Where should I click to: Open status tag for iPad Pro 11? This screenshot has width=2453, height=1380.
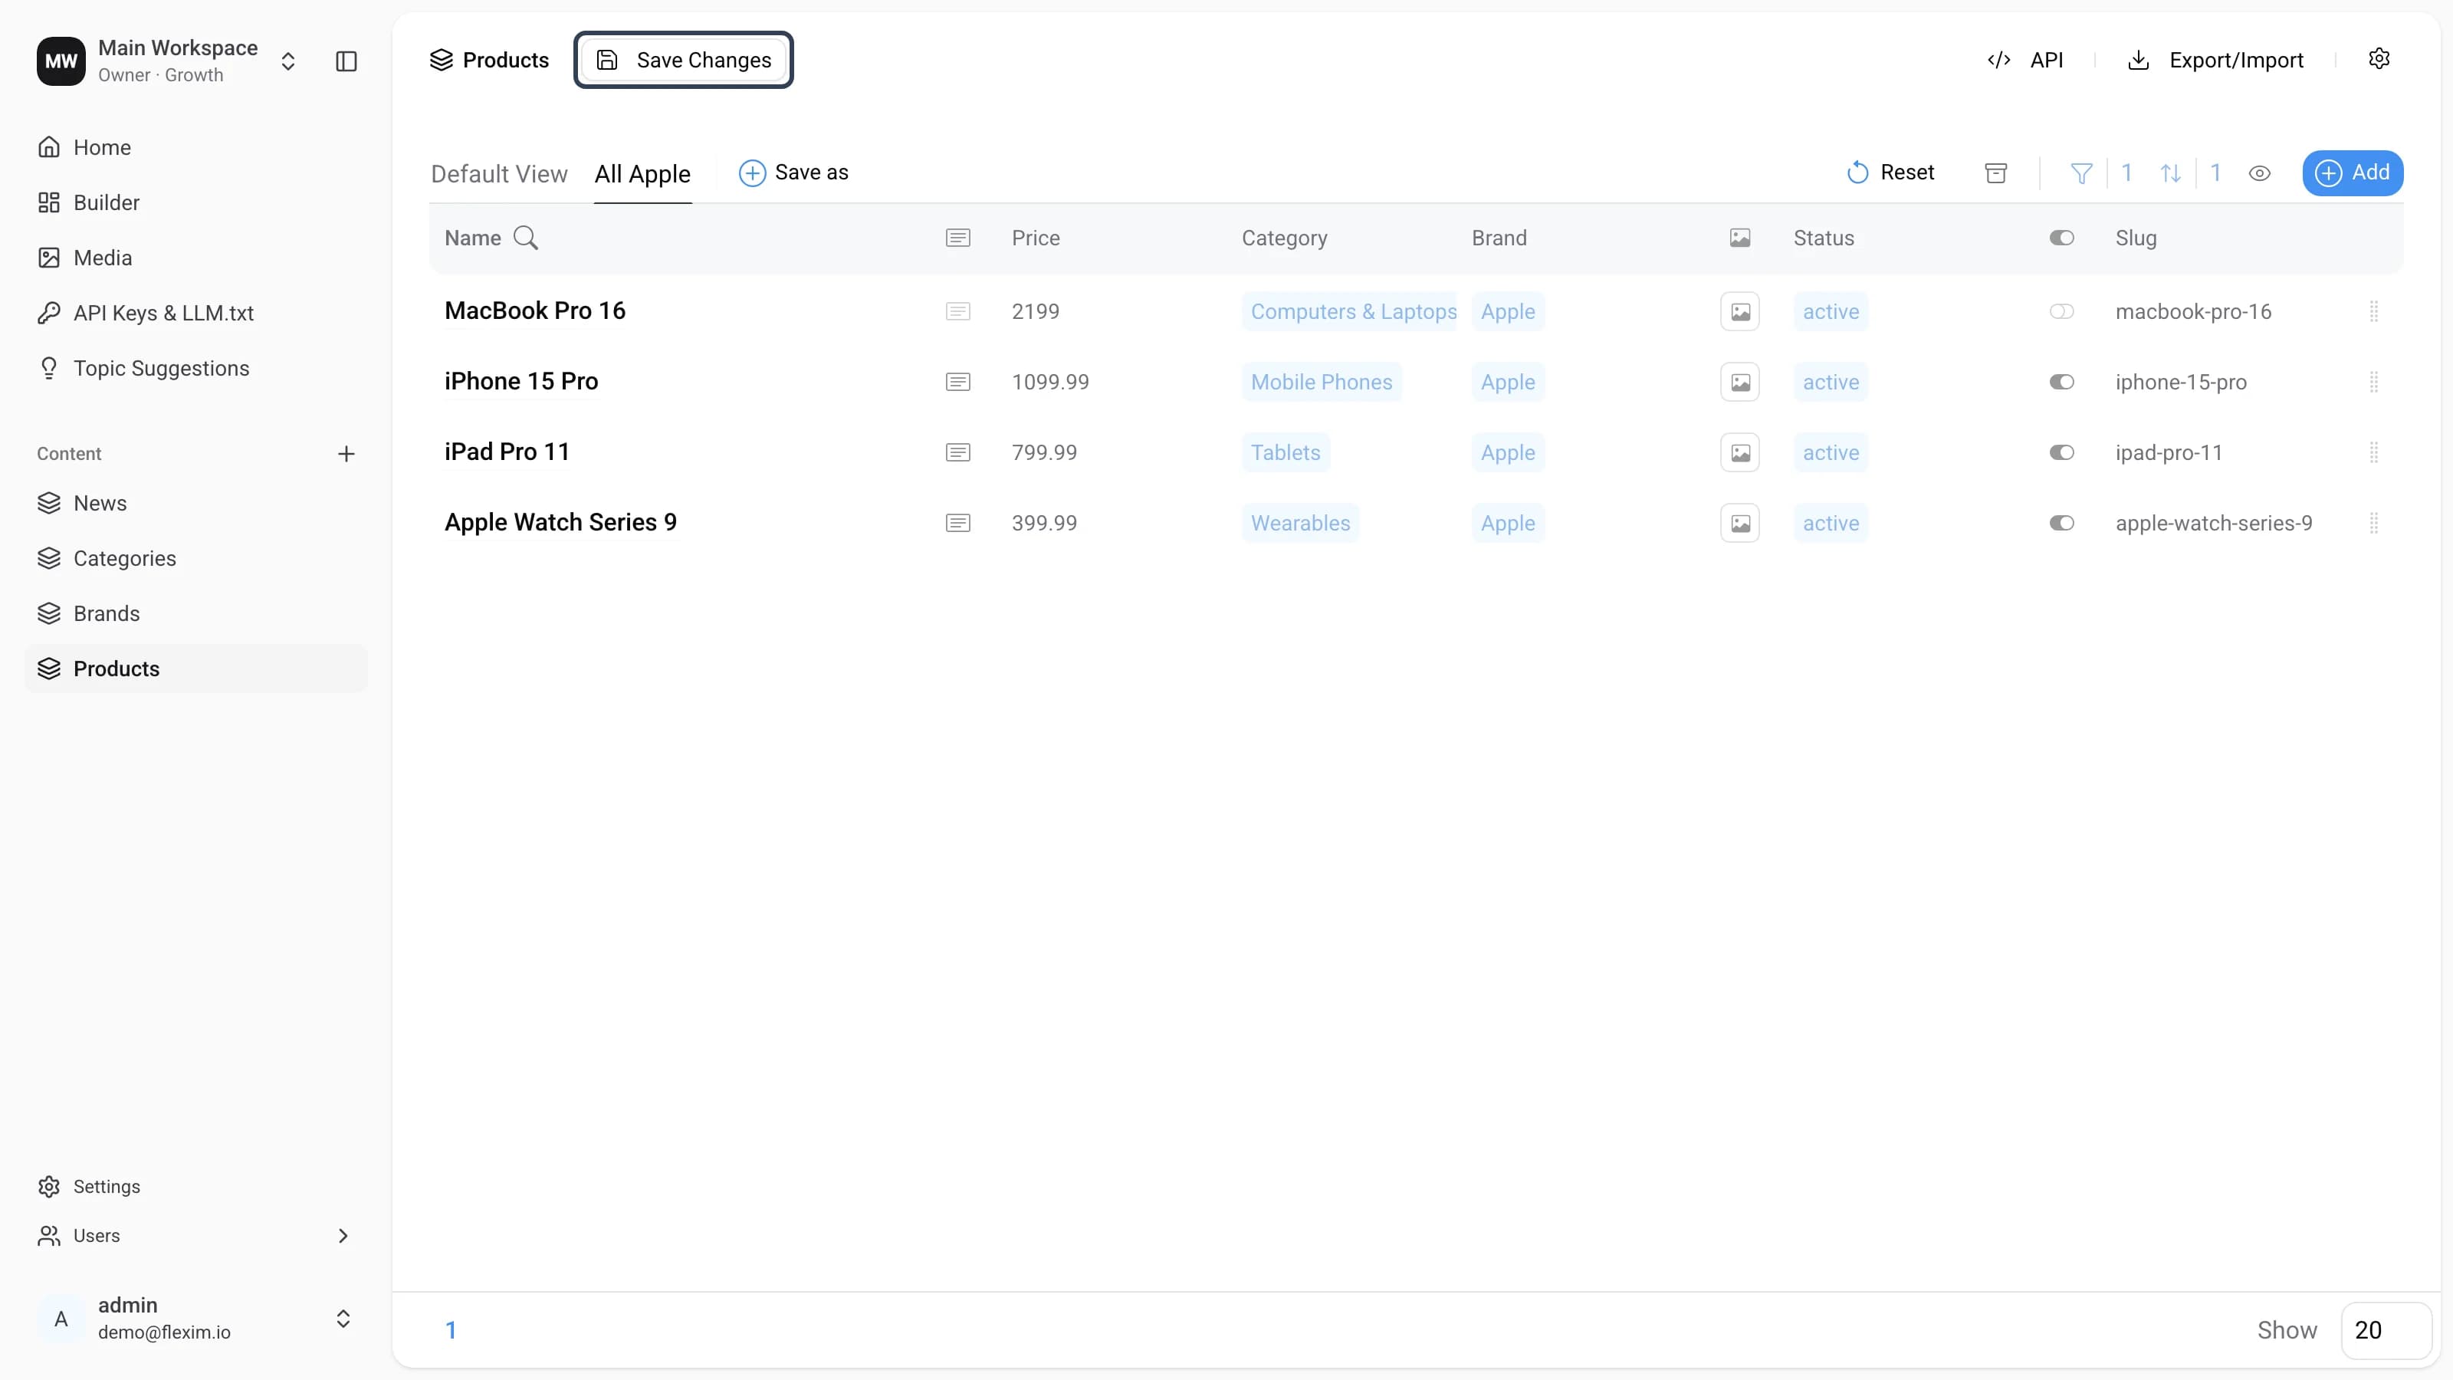click(1831, 452)
